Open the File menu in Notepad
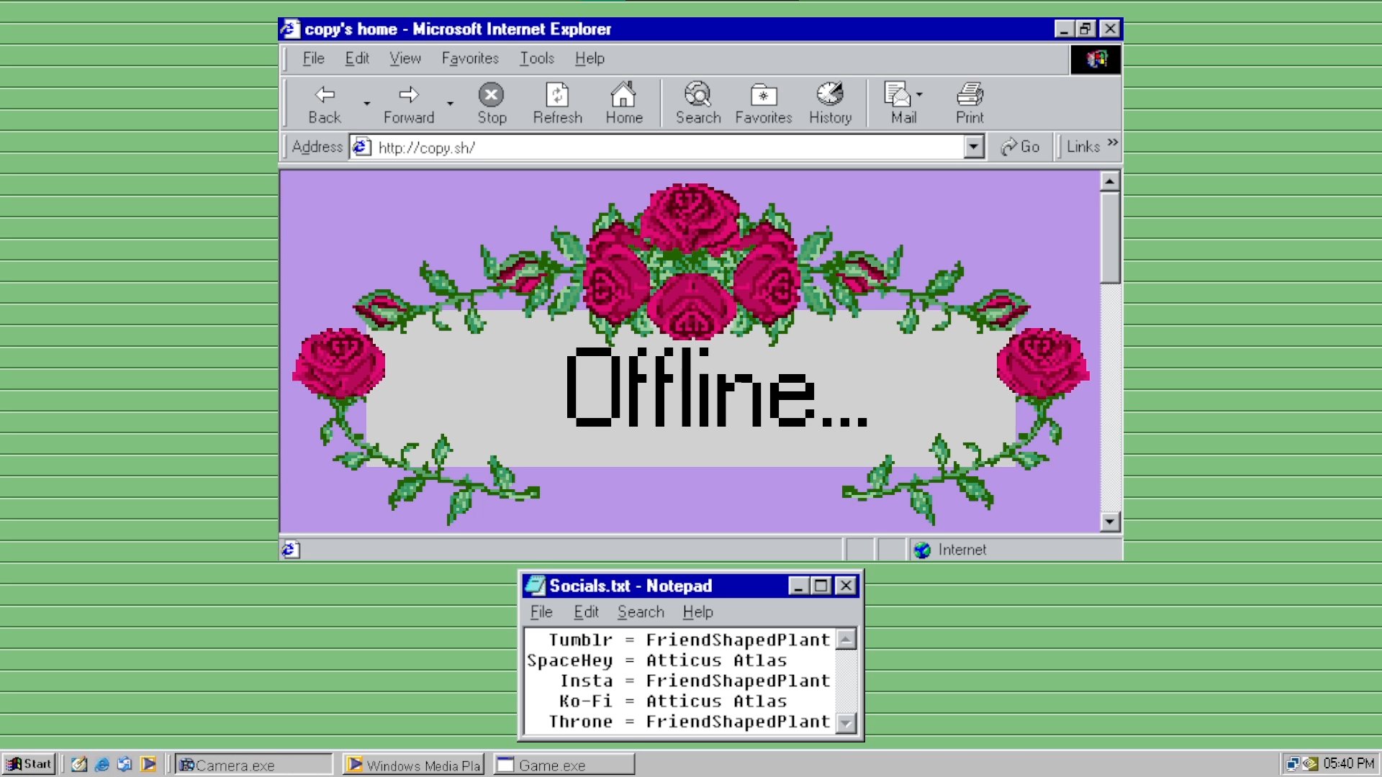 tap(541, 612)
